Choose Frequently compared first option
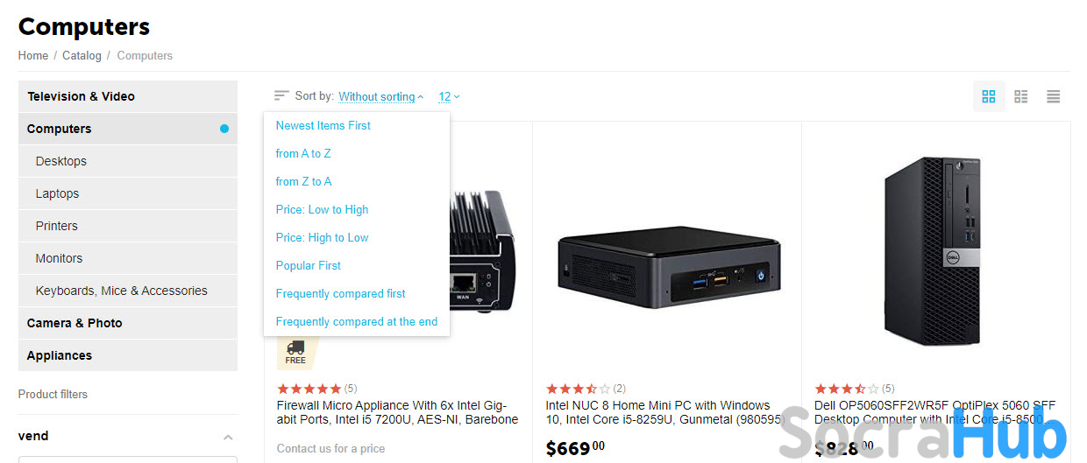1087x463 pixels. (x=340, y=293)
